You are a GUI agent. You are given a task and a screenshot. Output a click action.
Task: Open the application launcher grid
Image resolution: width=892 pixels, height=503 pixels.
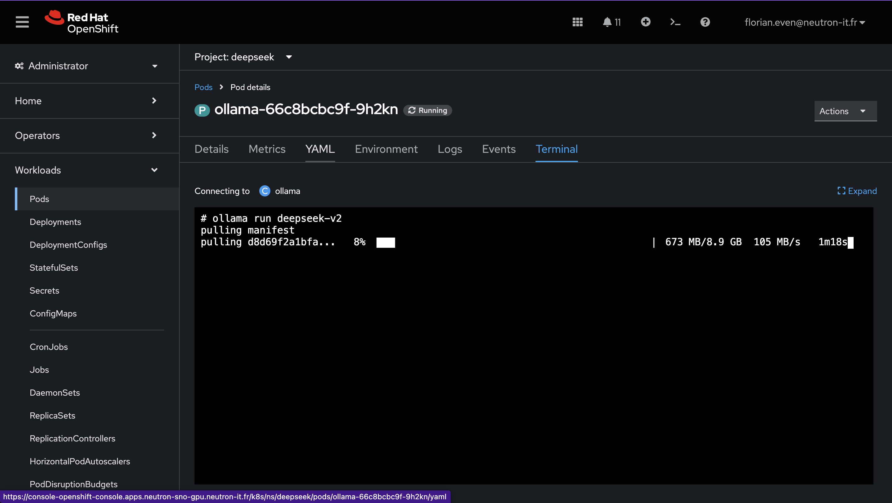pos(578,22)
